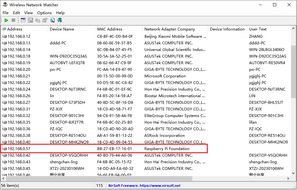This screenshot has width=297, height=190.
Task: Click the gray Stop Scanning icon
Action: [14, 20]
